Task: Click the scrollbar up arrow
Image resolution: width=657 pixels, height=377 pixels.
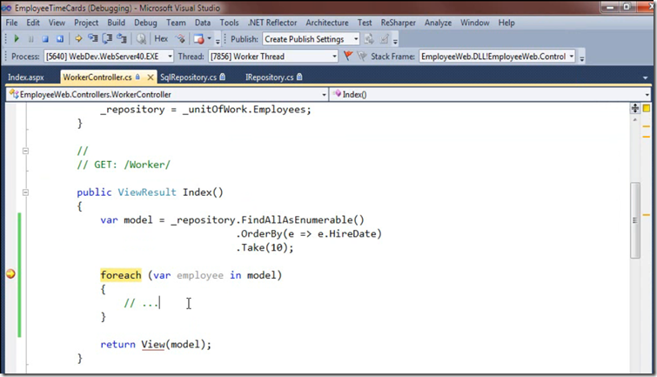Action: click(x=635, y=119)
